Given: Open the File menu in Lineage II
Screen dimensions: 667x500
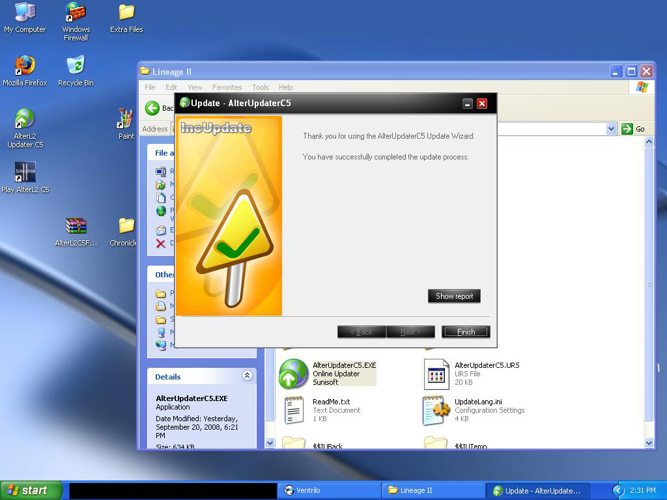Looking at the screenshot, I should (x=150, y=87).
